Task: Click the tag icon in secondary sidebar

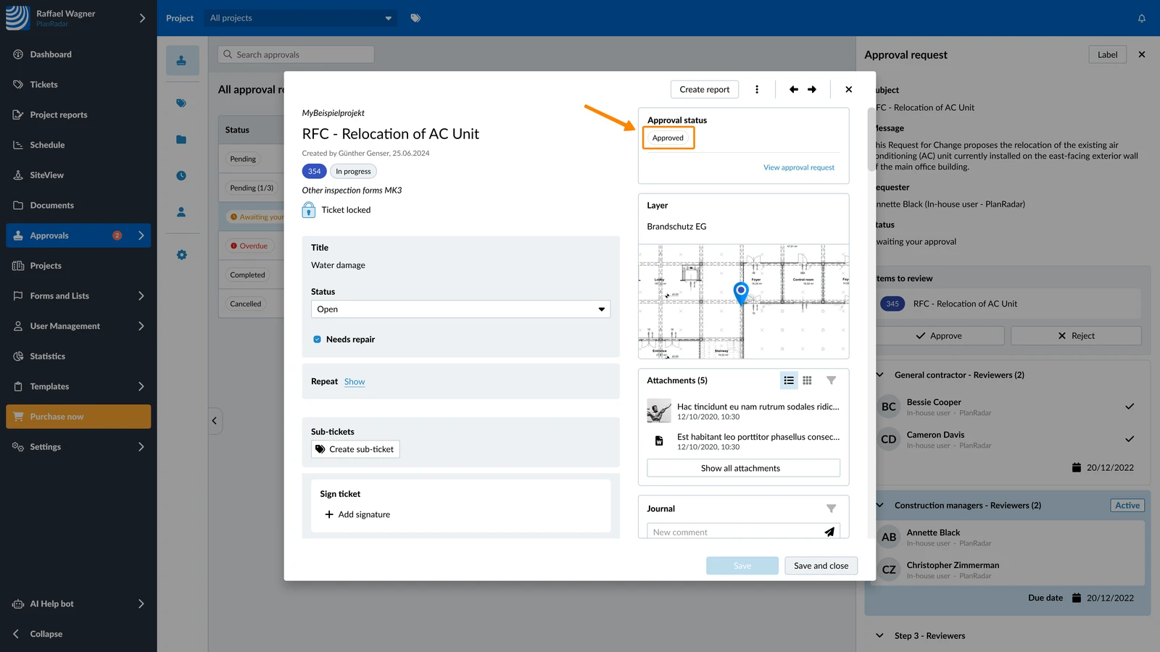Action: (x=181, y=103)
